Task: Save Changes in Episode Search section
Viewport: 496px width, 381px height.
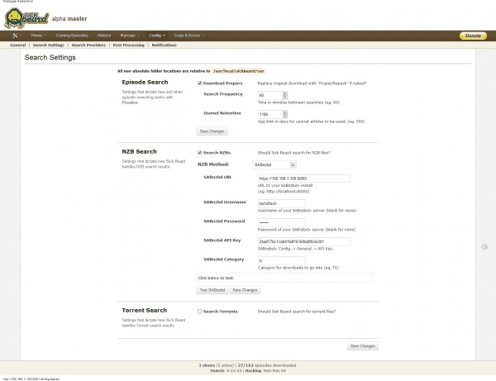Action: pos(212,131)
